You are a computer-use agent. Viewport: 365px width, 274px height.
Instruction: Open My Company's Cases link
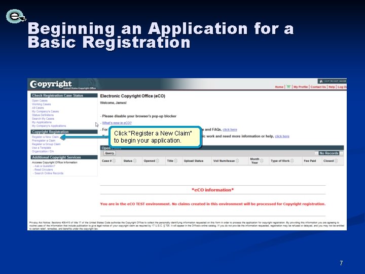tap(45, 111)
